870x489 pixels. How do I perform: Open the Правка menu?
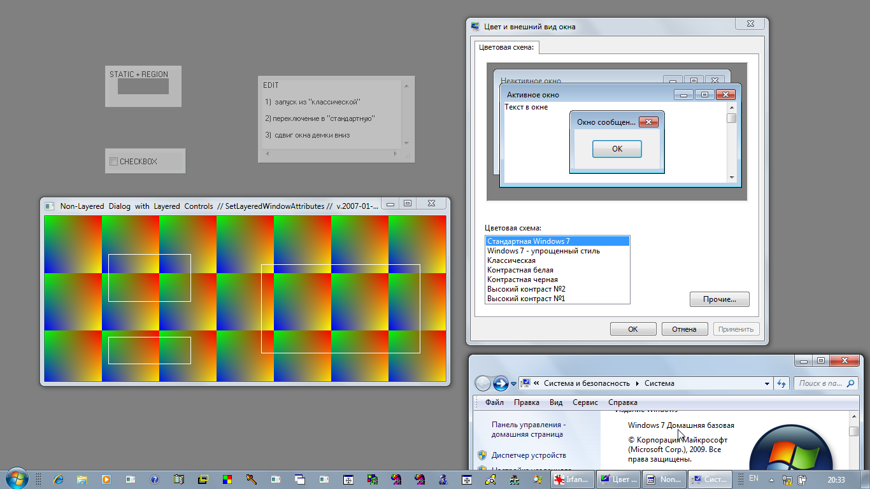527,402
